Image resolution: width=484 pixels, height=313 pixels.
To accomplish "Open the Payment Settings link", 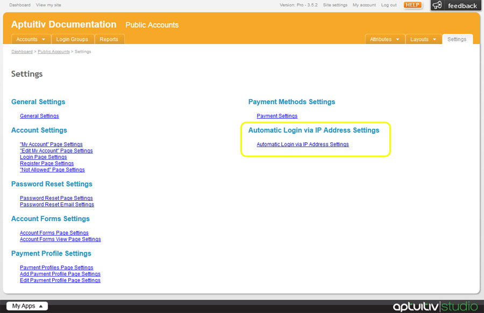I will [x=277, y=116].
